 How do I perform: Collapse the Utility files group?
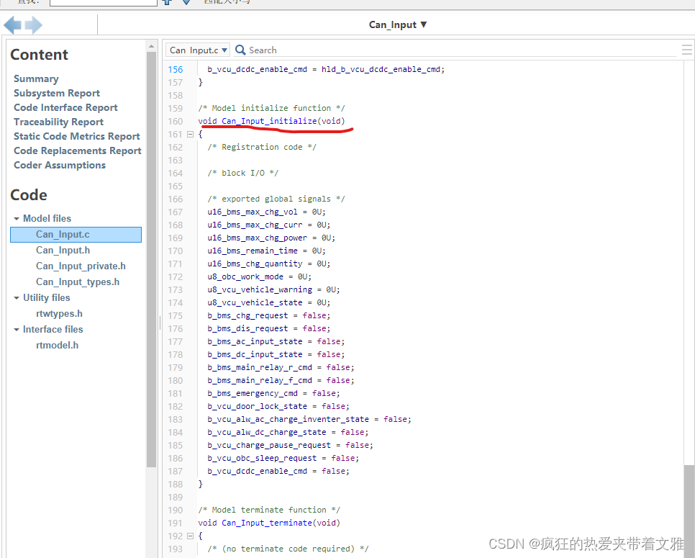pos(17,298)
